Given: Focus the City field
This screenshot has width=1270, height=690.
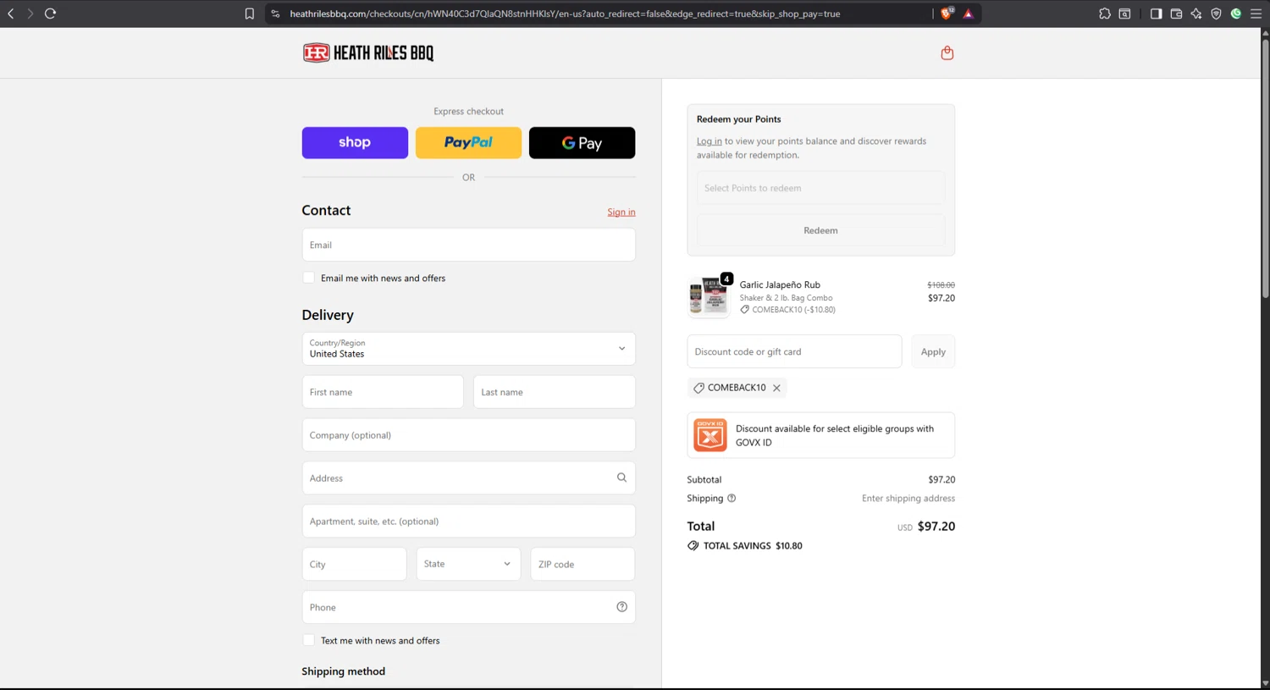Looking at the screenshot, I should [354, 564].
